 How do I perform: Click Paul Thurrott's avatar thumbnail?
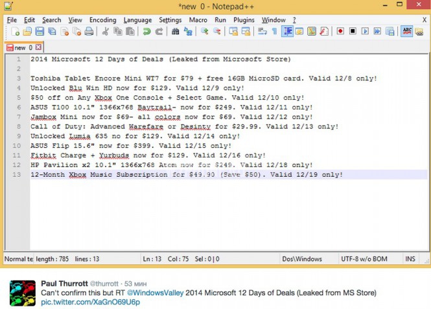pyautogui.click(x=23, y=293)
